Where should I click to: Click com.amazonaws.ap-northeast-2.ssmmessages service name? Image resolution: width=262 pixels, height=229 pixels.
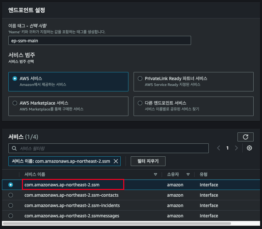[72, 216]
